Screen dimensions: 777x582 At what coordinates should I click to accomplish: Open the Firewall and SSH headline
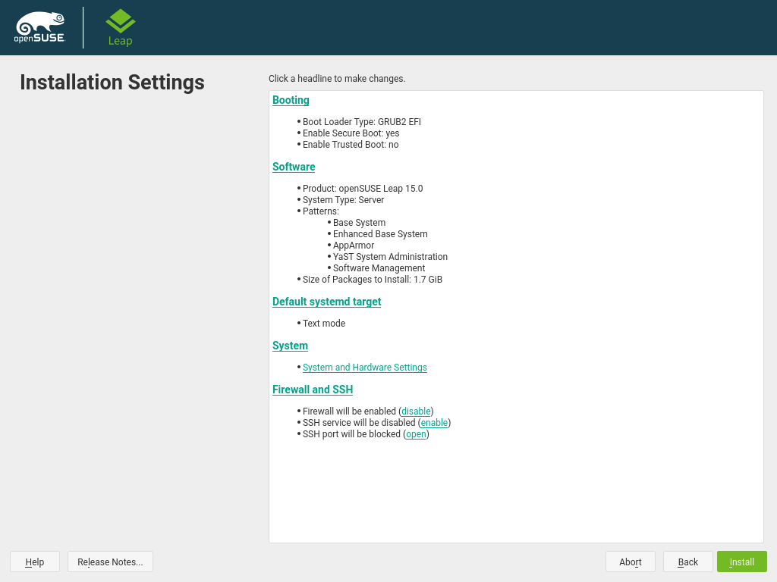(x=313, y=390)
